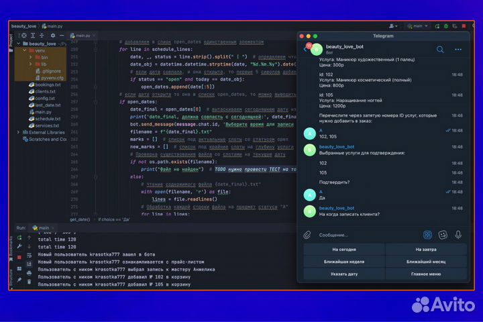Image resolution: width=483 pixels, height=322 pixels.
Task: Click the rerun icon in Run panel
Action: pos(19,238)
